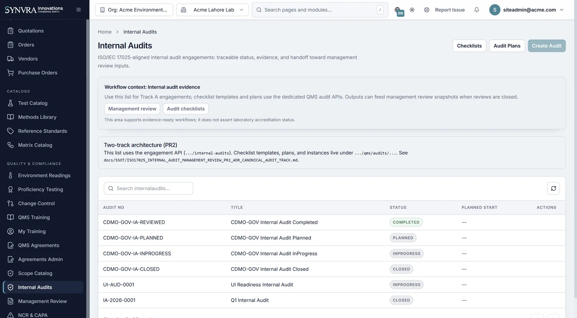Select the UI-AUD-0001 audit row

[332, 285]
